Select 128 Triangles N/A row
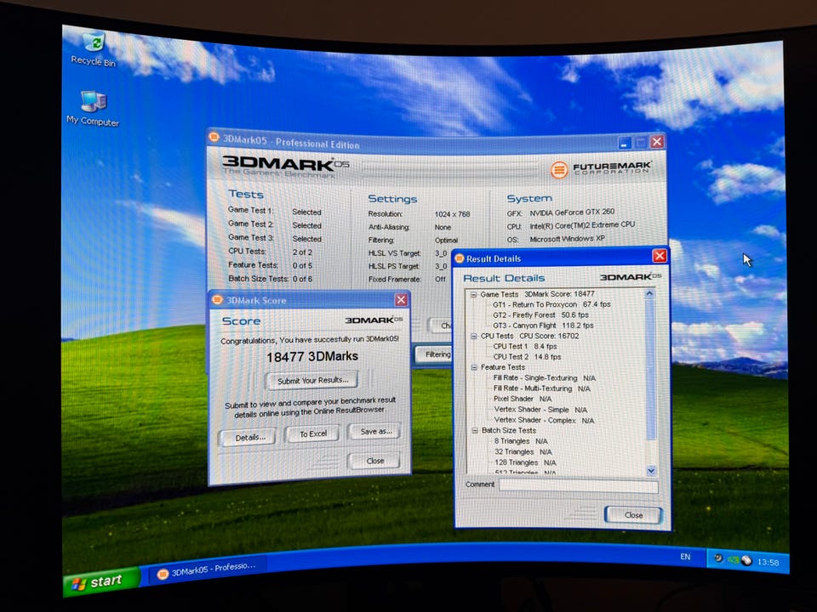Screen dimensions: 817x612 point(525,462)
